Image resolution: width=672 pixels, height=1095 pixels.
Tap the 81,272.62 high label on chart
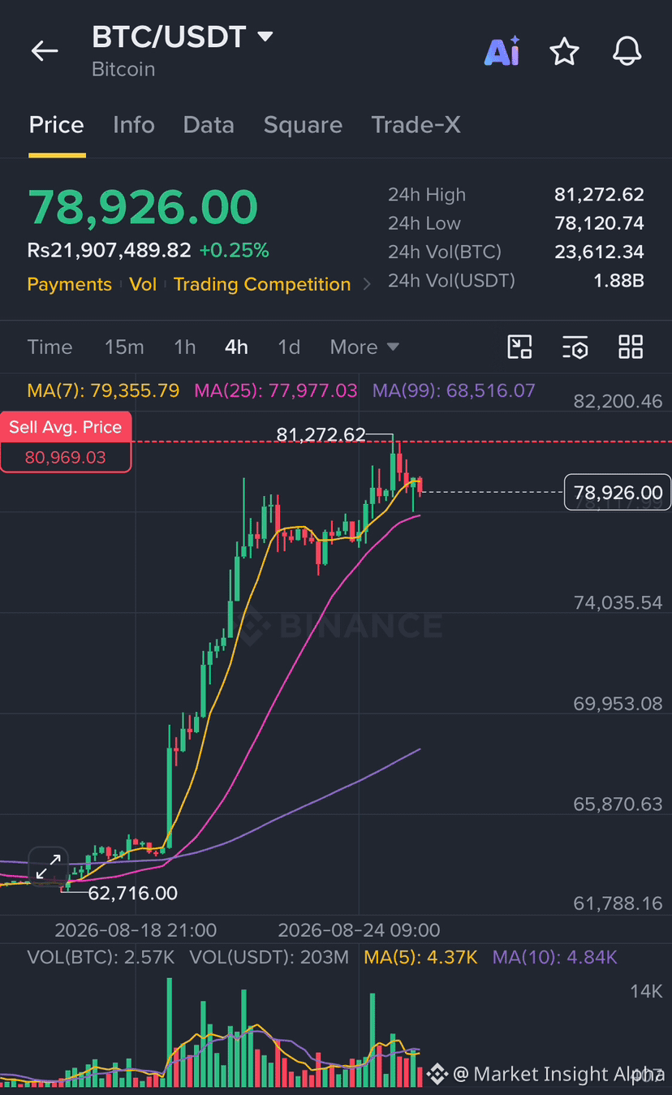[321, 435]
